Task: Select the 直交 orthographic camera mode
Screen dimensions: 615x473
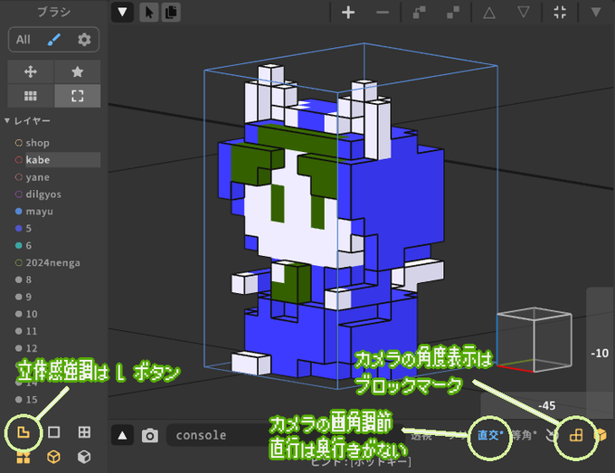Action: tap(487, 435)
